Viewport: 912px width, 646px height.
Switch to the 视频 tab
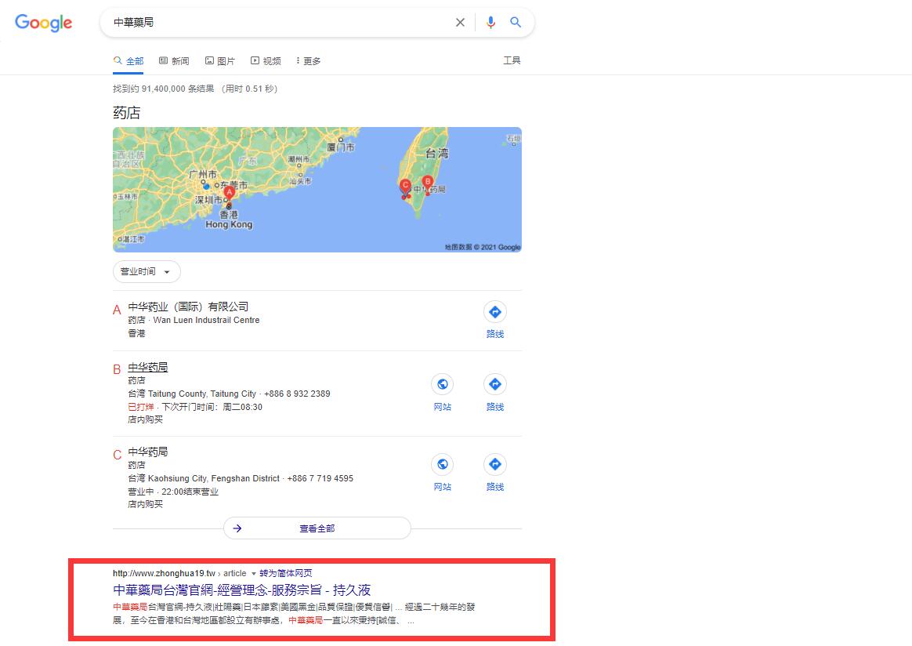point(266,60)
